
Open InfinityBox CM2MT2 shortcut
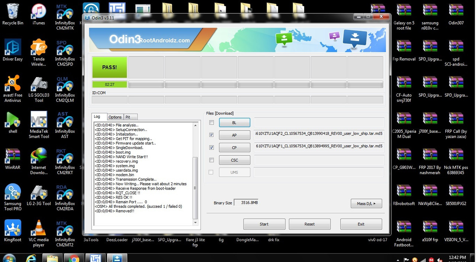[x=65, y=234]
